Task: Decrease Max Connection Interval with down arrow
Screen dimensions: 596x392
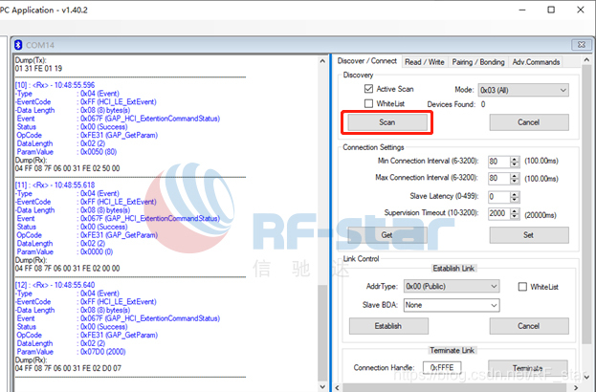Action: [515, 182]
